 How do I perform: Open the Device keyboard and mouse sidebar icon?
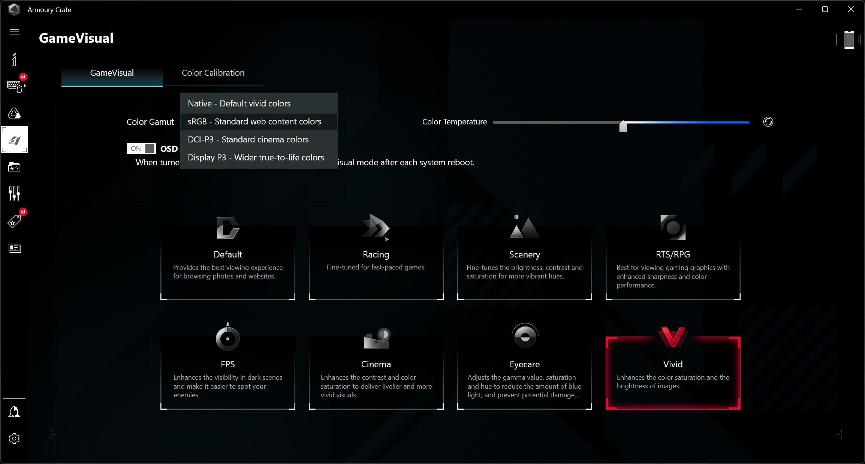(15, 86)
